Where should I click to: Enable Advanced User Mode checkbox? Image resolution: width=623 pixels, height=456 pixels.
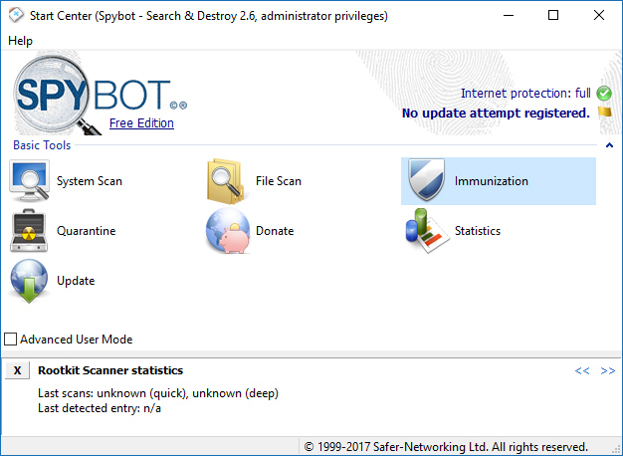click(11, 340)
